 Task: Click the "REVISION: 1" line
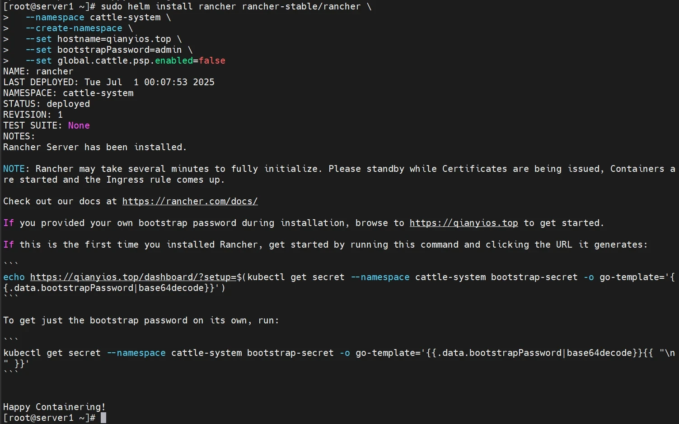tap(33, 115)
